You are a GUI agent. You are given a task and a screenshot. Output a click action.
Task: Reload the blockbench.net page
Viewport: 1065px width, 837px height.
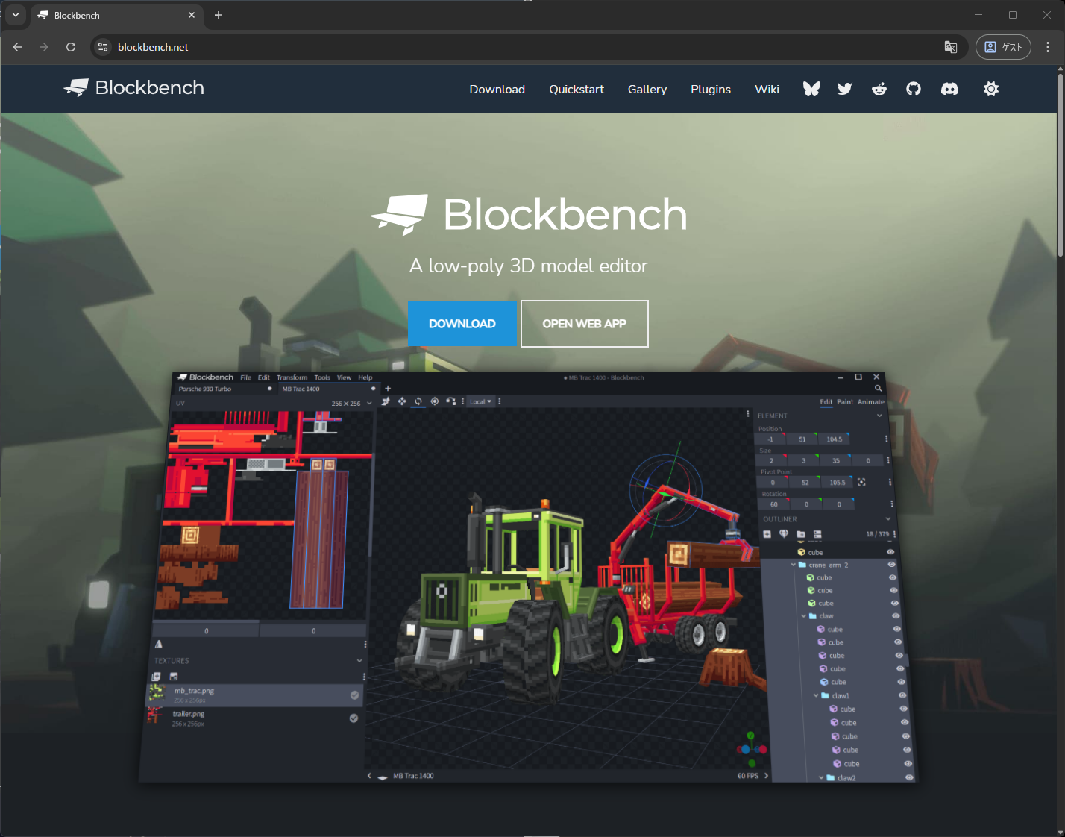coord(71,47)
